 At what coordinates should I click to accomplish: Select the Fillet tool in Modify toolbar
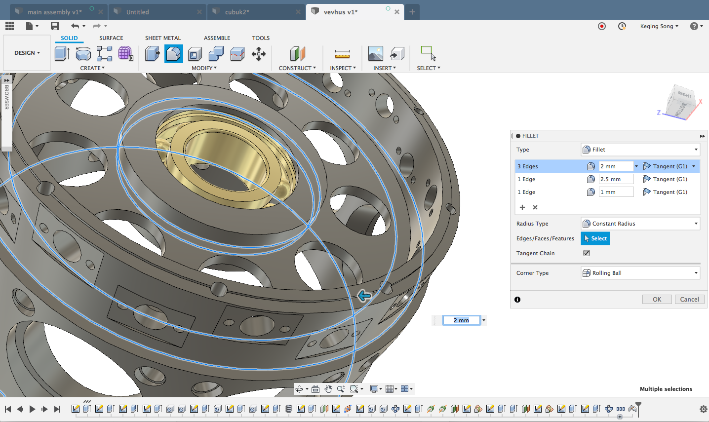(173, 53)
